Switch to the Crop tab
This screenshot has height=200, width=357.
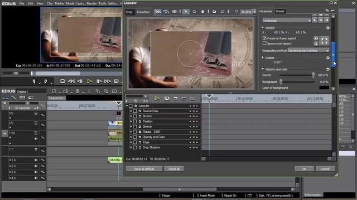pos(129,12)
